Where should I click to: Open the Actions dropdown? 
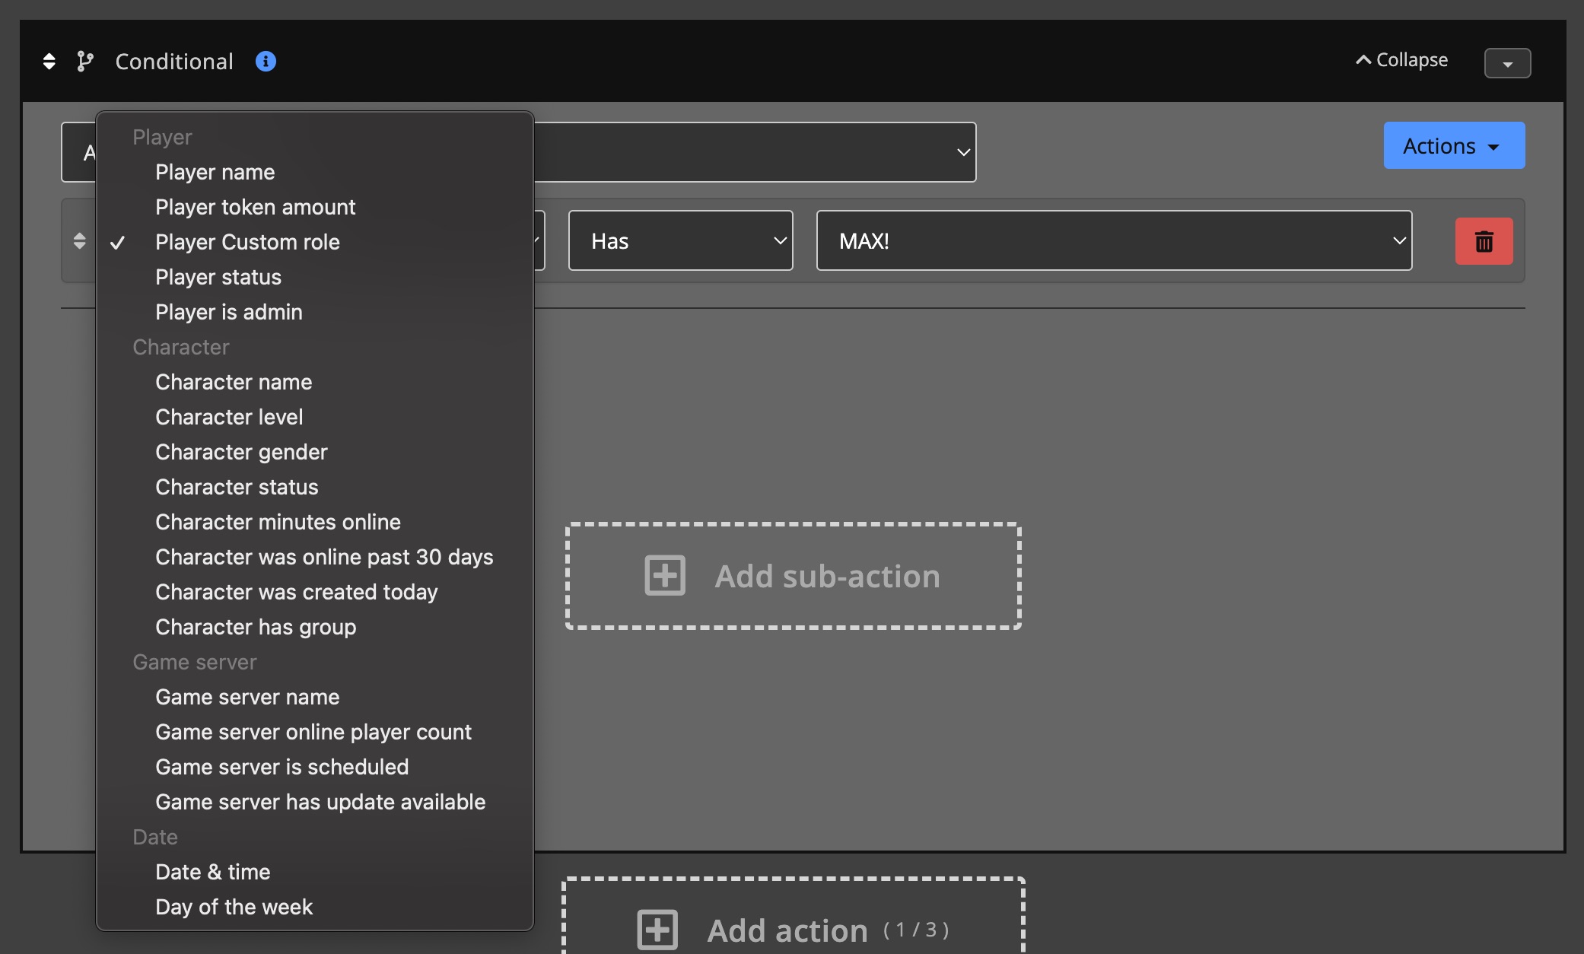[1453, 145]
